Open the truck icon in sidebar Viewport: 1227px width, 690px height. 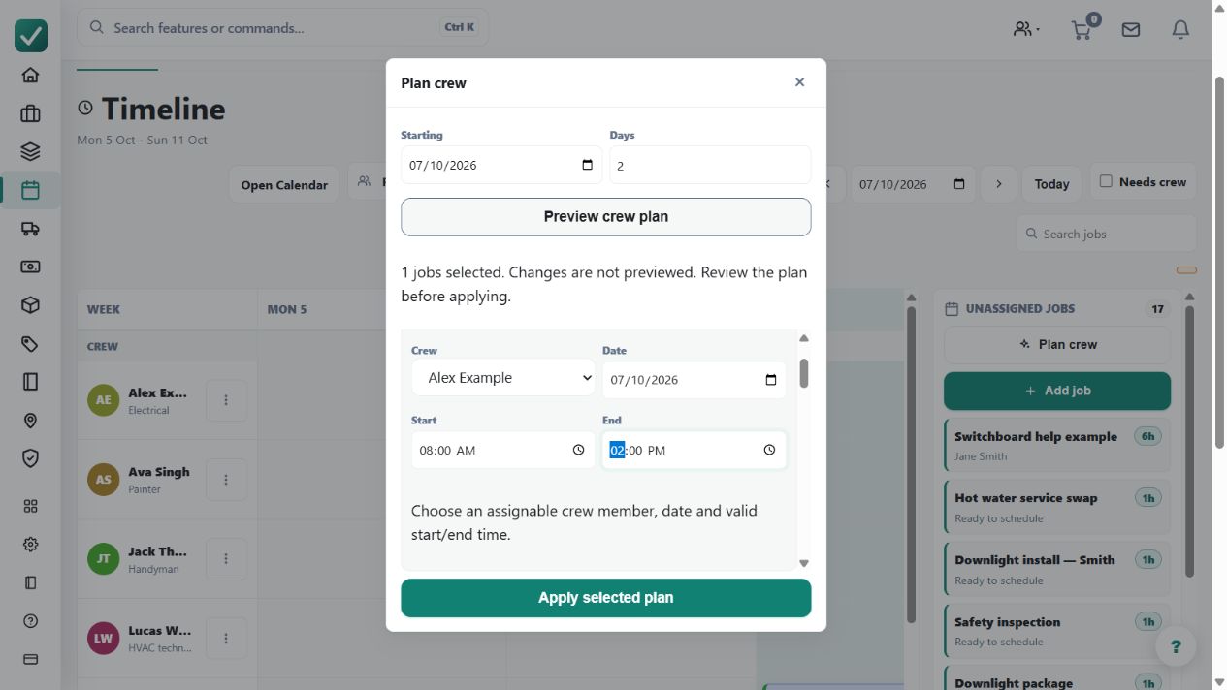coord(30,229)
